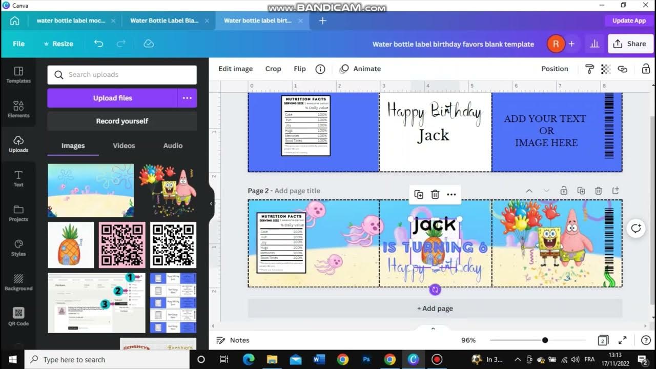This screenshot has height=369, width=656.
Task: Enter fullscreen presentation mode icon
Action: click(x=623, y=340)
